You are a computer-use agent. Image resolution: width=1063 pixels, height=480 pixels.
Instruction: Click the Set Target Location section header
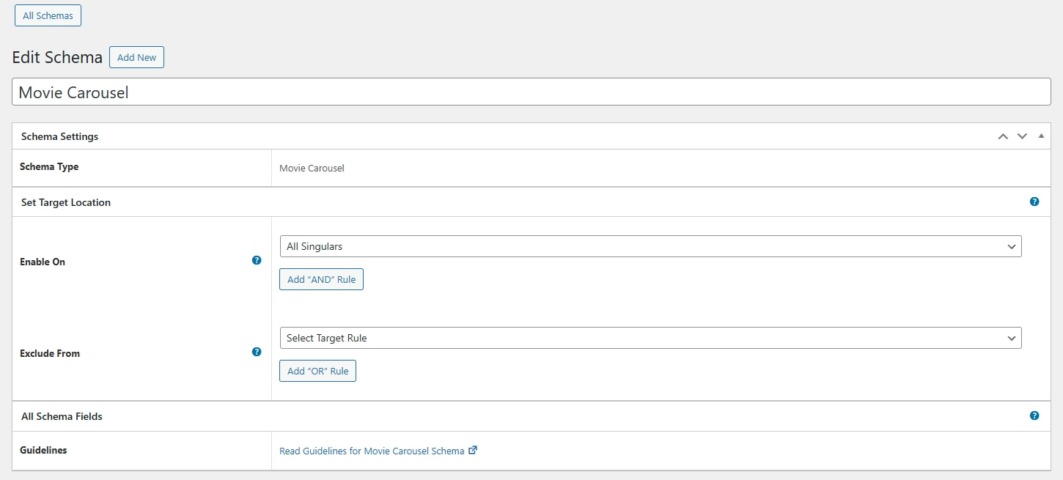(x=65, y=202)
